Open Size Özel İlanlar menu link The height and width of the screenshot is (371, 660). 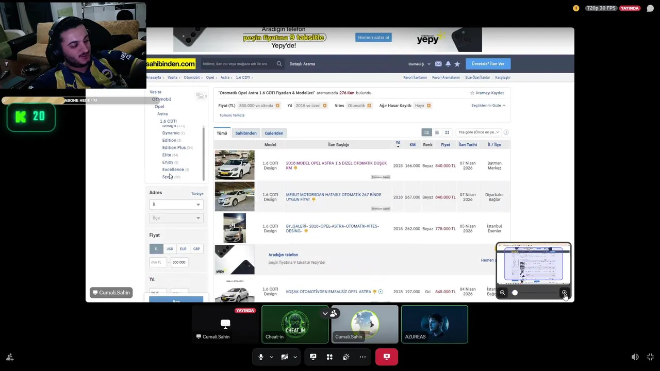(x=477, y=77)
